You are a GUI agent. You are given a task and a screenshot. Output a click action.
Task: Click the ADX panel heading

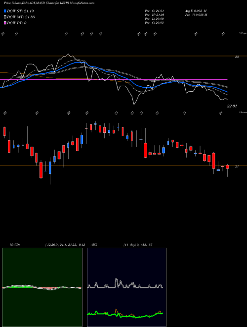[94, 245]
